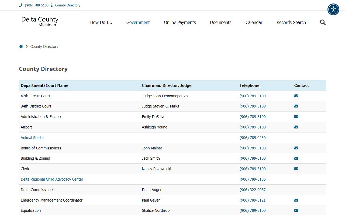Select Jack Smith name
Screen dimensions: 345x215
[151, 158]
